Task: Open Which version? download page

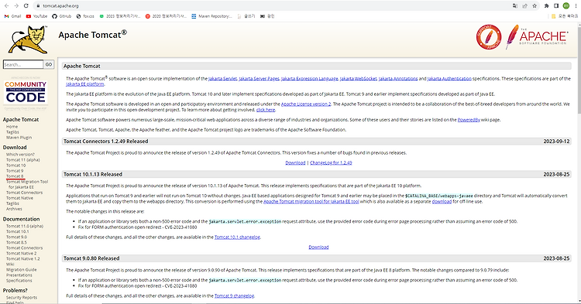Action: [x=20, y=155]
